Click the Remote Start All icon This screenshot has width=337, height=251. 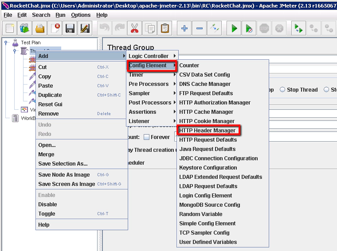(298, 28)
